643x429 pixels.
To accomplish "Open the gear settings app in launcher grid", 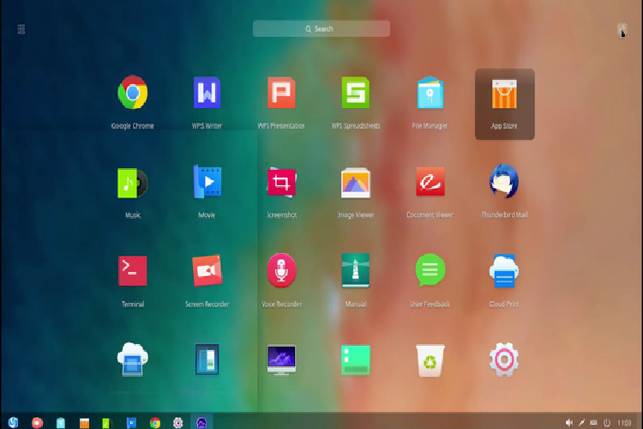I will click(x=504, y=360).
